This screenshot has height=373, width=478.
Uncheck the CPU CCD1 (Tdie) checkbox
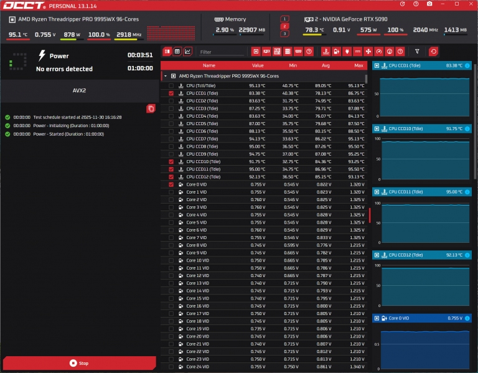(171, 93)
